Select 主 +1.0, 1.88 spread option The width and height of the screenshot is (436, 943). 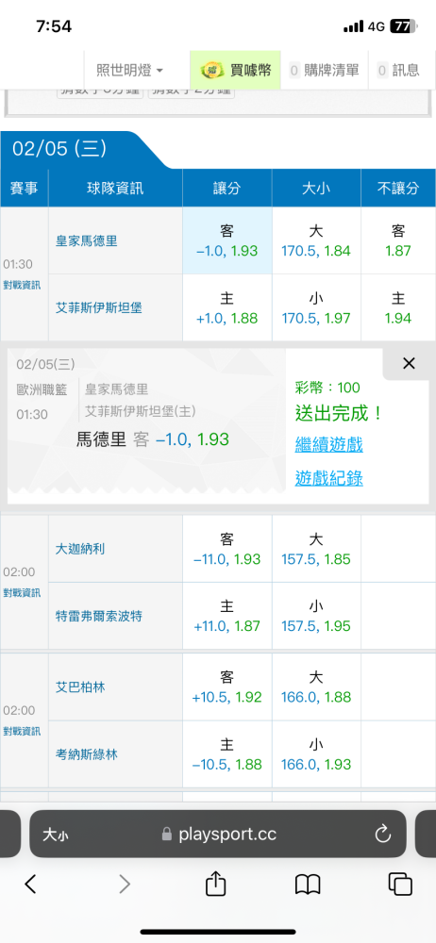(x=227, y=308)
